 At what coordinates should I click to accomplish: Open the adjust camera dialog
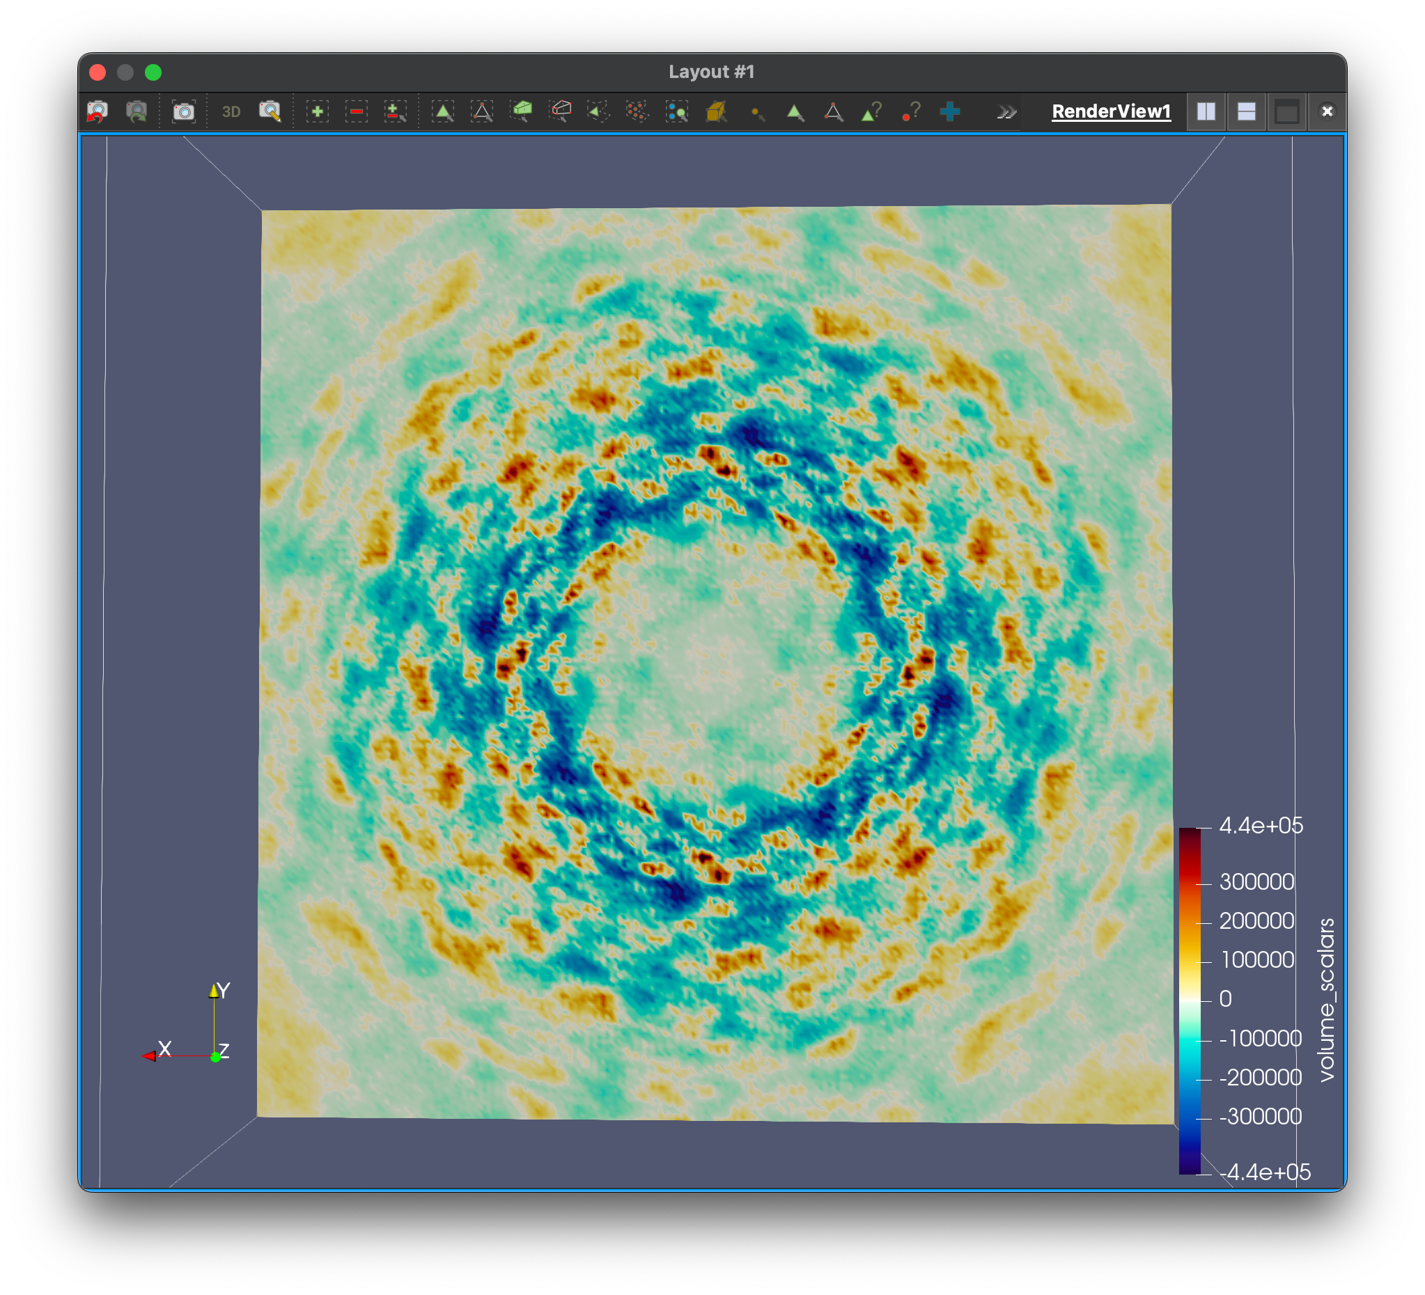270,111
